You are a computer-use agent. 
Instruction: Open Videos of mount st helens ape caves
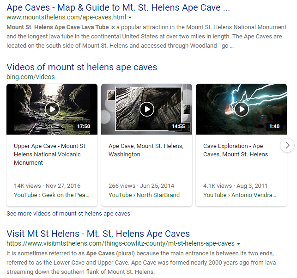tap(82, 67)
